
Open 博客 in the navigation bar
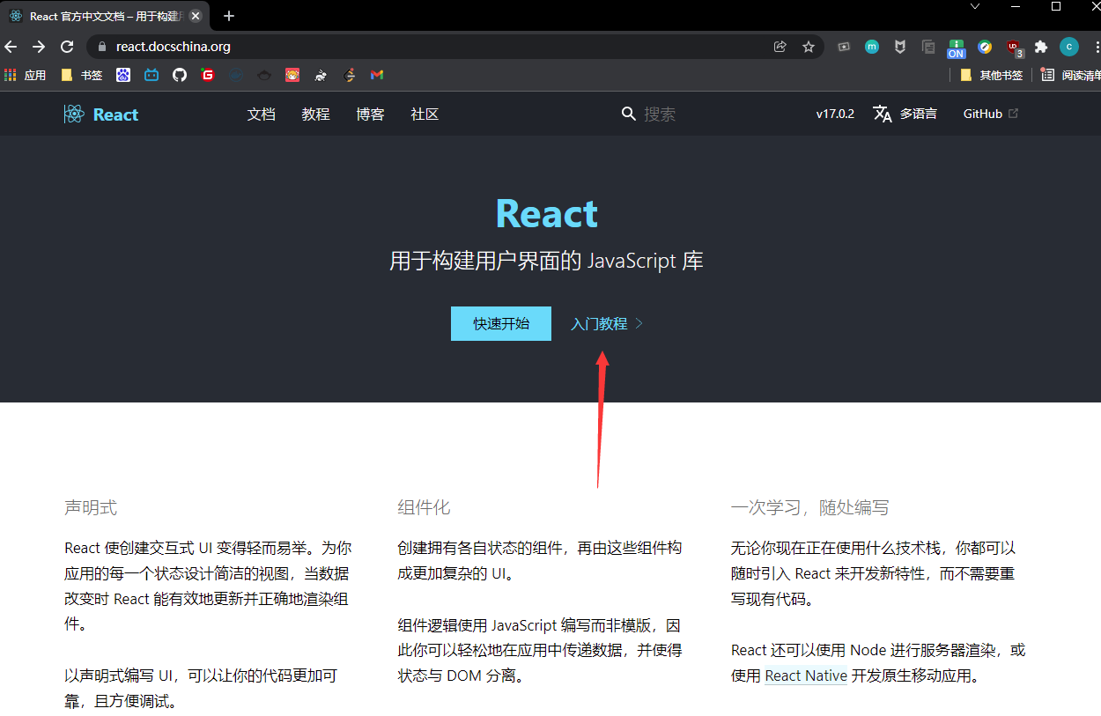(370, 114)
